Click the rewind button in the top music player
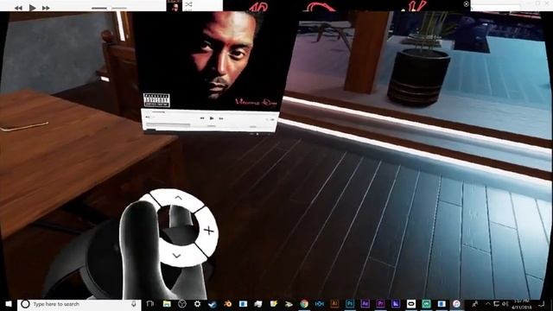Viewport: 553px width, 311px height. tap(18, 8)
